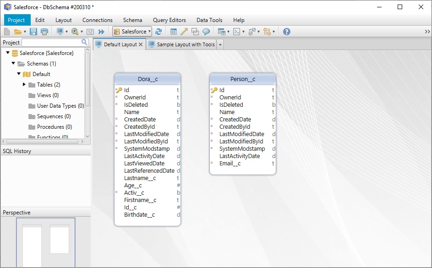
Task: Click the '12' font size icon
Action: (90, 32)
